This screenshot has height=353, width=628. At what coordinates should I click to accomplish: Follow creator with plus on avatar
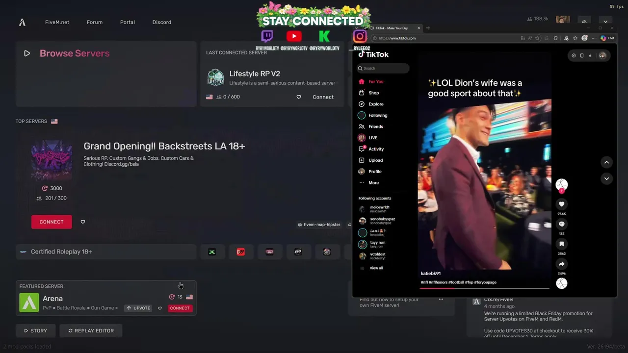(561, 191)
